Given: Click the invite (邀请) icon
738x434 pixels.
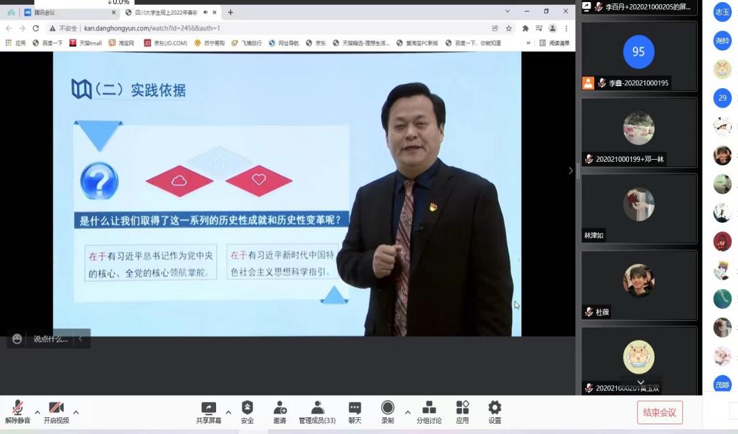Looking at the screenshot, I should click(279, 410).
